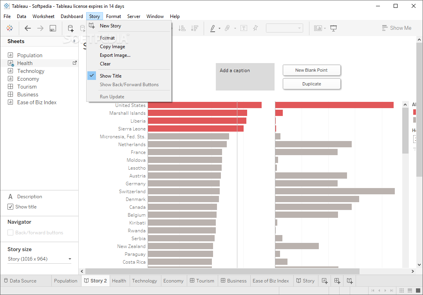Click the Format item in Story menu
423x295 pixels.
point(129,38)
